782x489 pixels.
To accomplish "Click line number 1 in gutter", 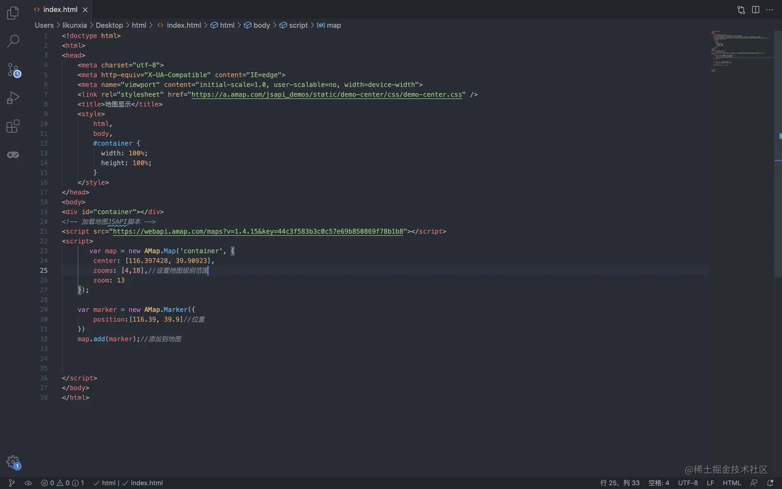I will click(x=46, y=36).
